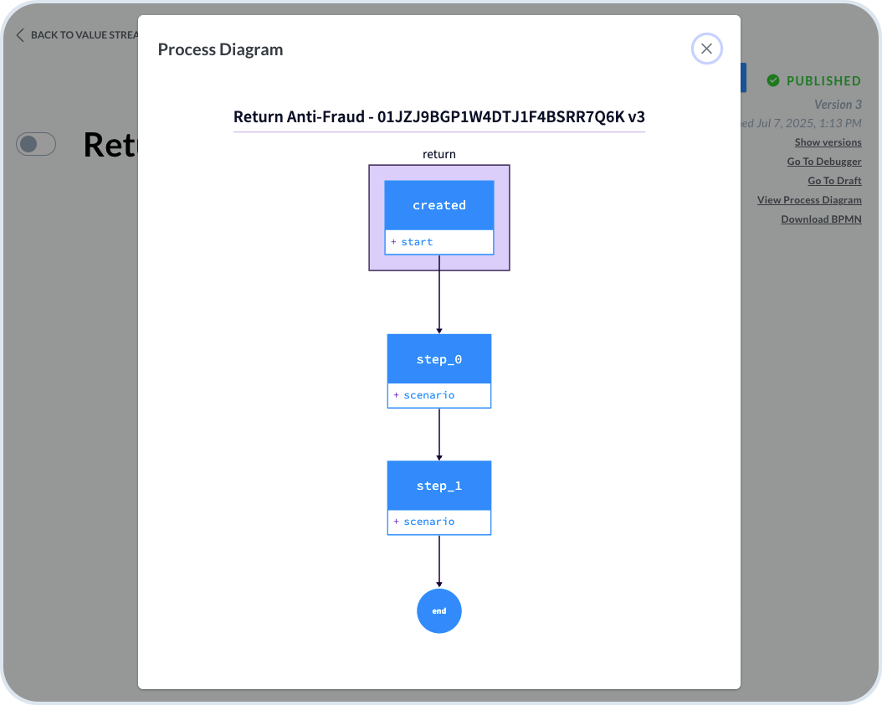882x705 pixels.
Task: Select the blue "created" node
Action: click(x=438, y=205)
